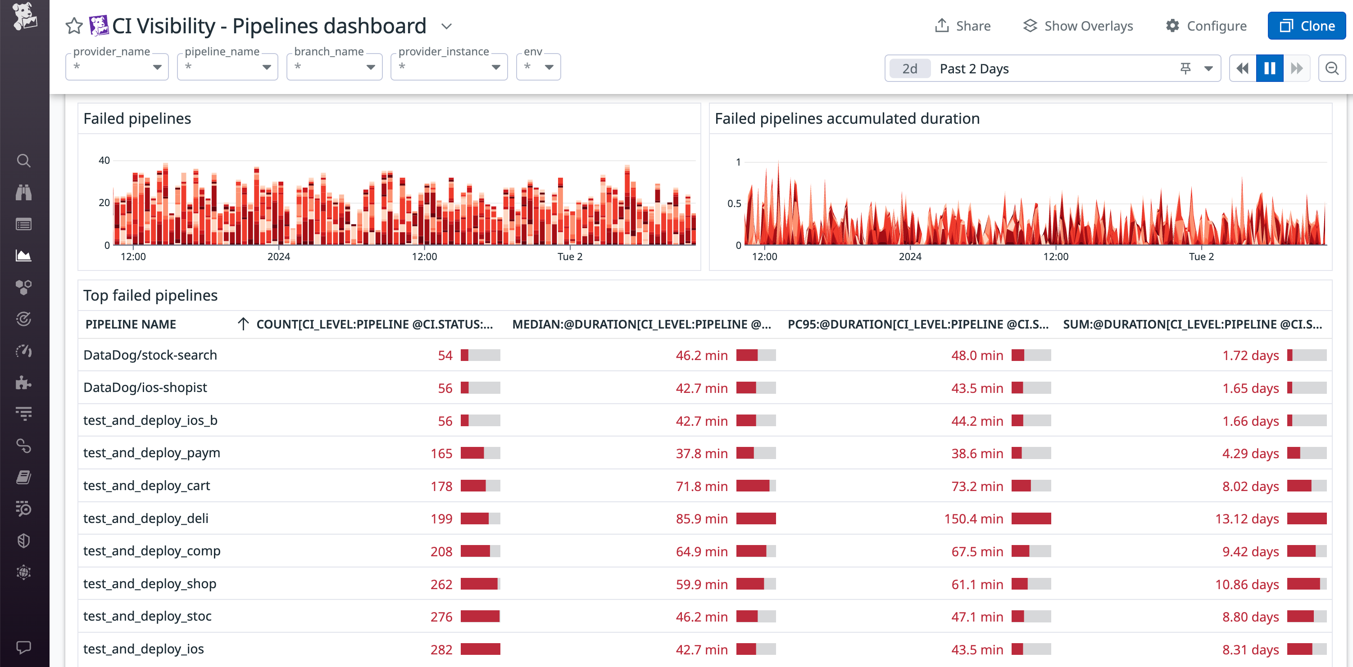The width and height of the screenshot is (1353, 667).
Task: Select the Dashboards chart icon in sidebar
Action: click(x=23, y=256)
